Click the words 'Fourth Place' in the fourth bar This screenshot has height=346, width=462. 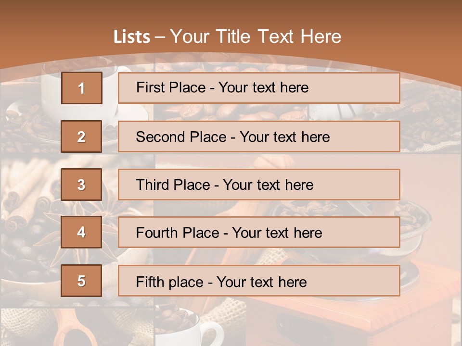(178, 233)
